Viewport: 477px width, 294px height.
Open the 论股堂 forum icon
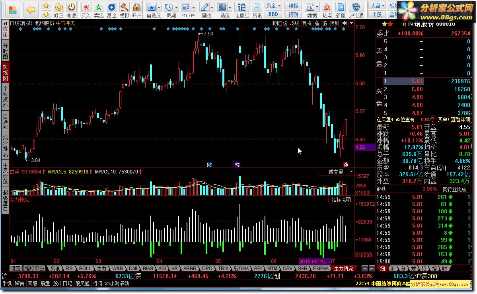pyautogui.click(x=242, y=10)
